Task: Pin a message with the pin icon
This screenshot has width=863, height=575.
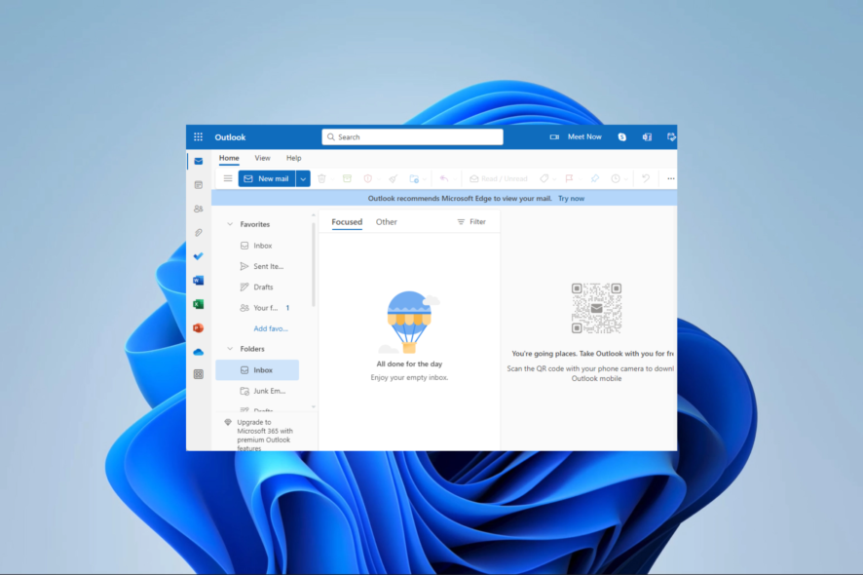Action: pos(594,178)
